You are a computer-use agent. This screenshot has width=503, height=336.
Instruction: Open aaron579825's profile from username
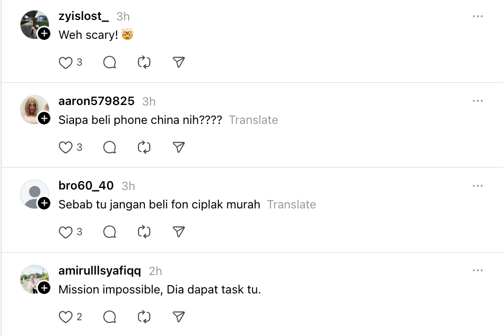[97, 101]
